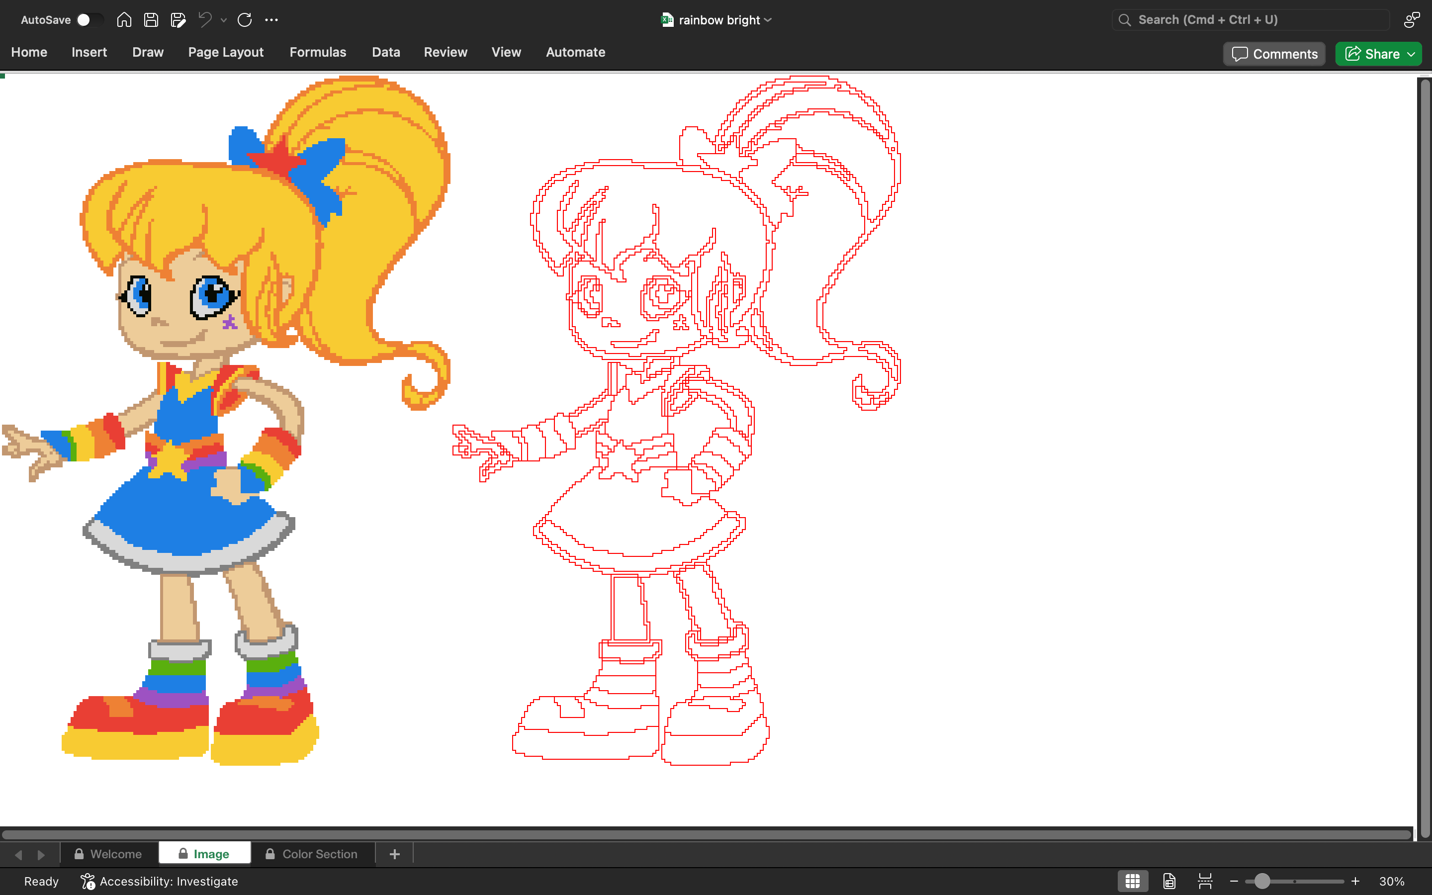Screen dimensions: 1432x895
Task: Click the magnifier icon in the search box
Action: pyautogui.click(x=1125, y=20)
